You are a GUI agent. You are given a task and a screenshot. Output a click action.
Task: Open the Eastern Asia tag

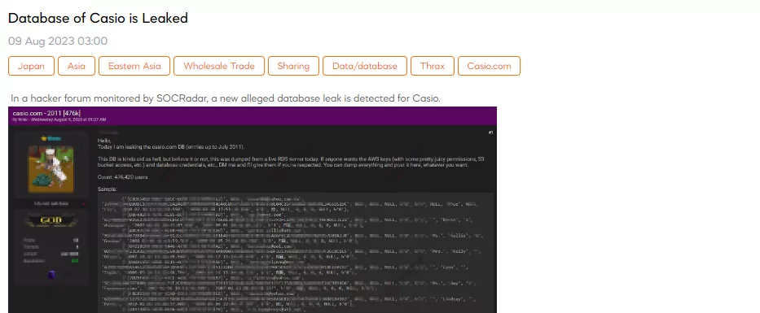pyautogui.click(x=134, y=66)
